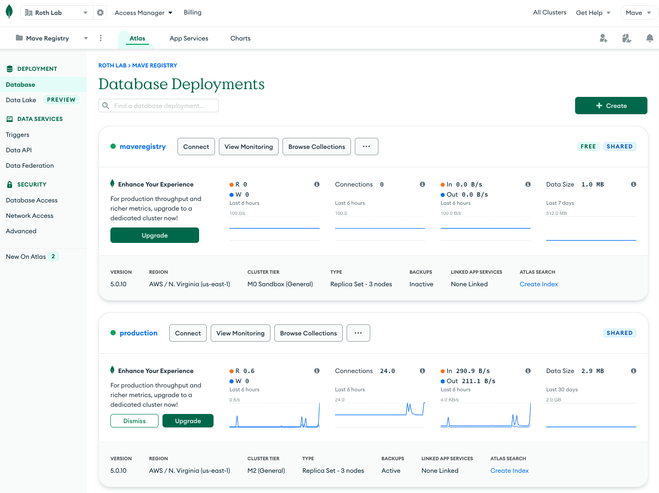Click the production Connections chart
Screen dimensions: 659x493
point(380,414)
